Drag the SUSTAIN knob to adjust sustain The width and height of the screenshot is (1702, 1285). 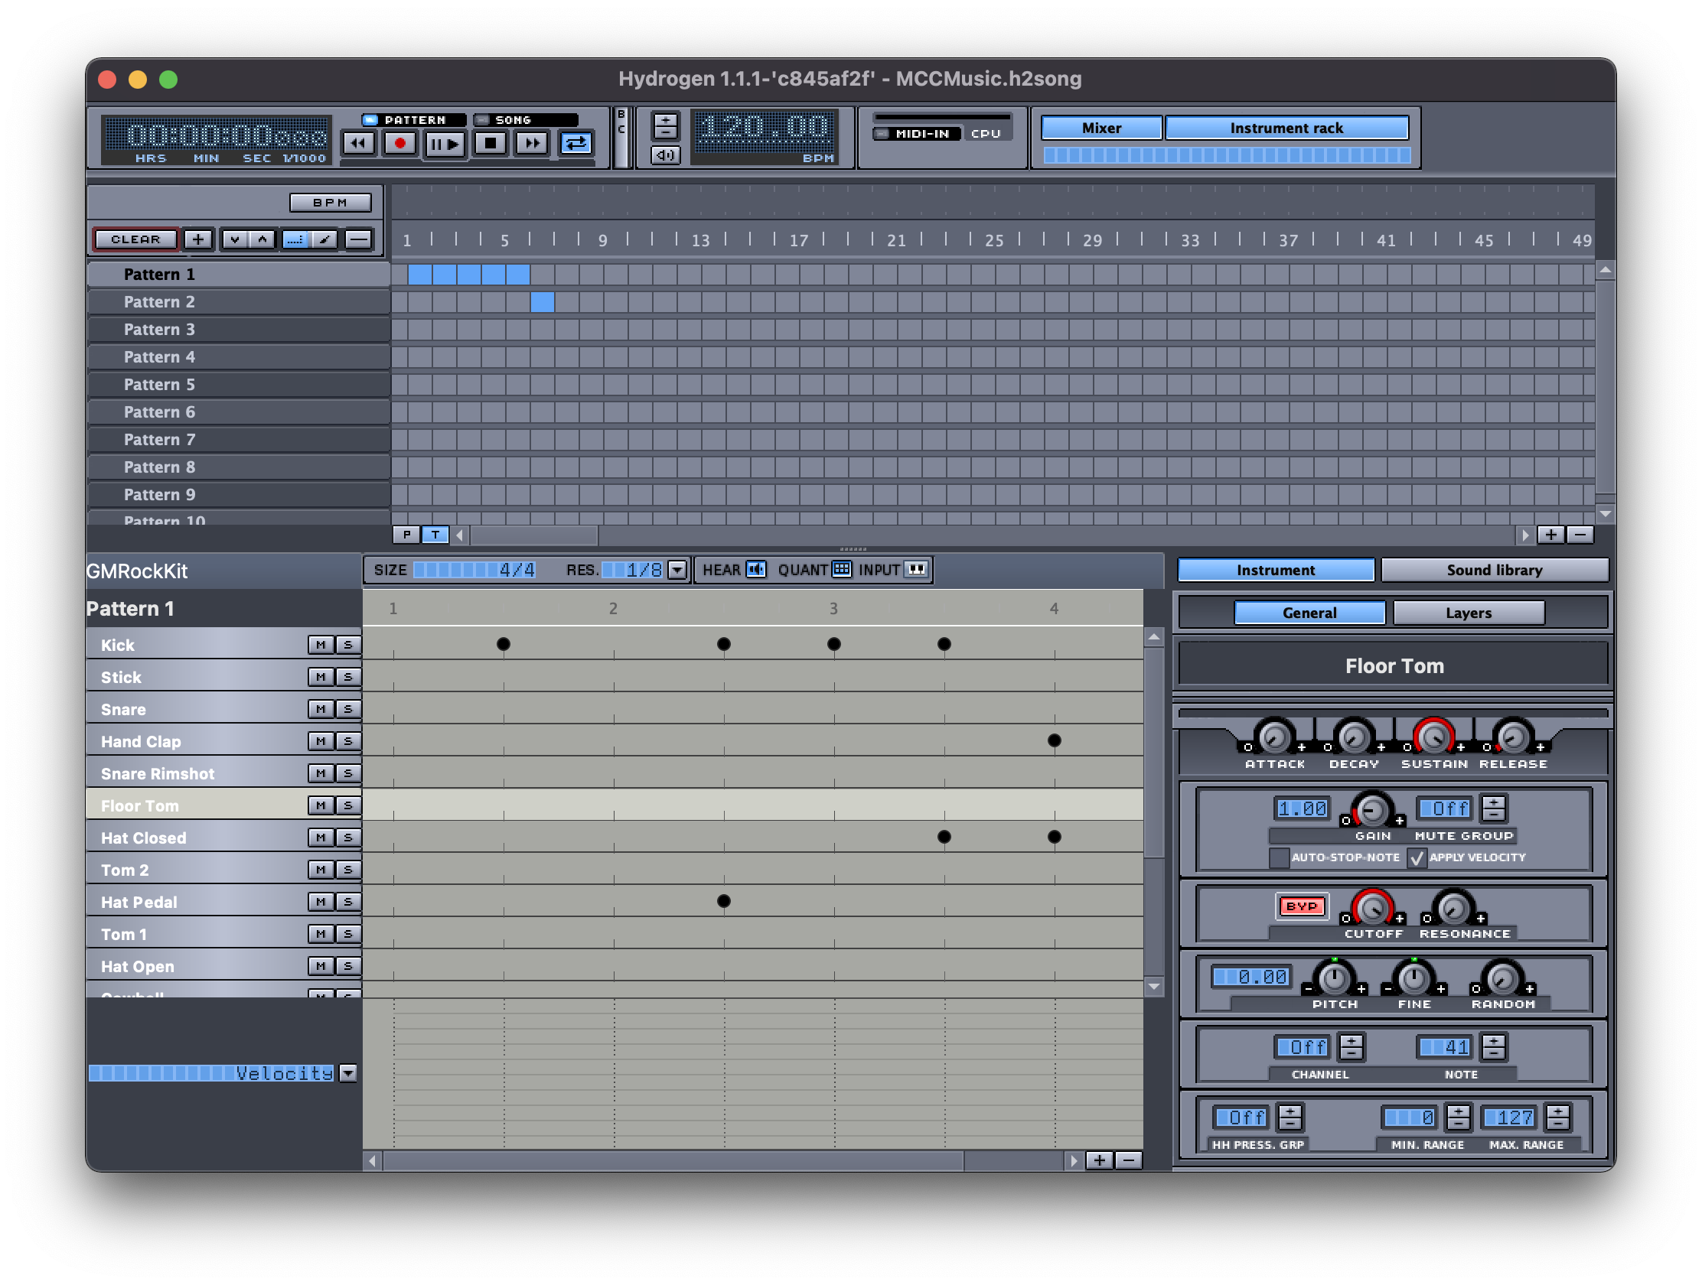[1428, 740]
